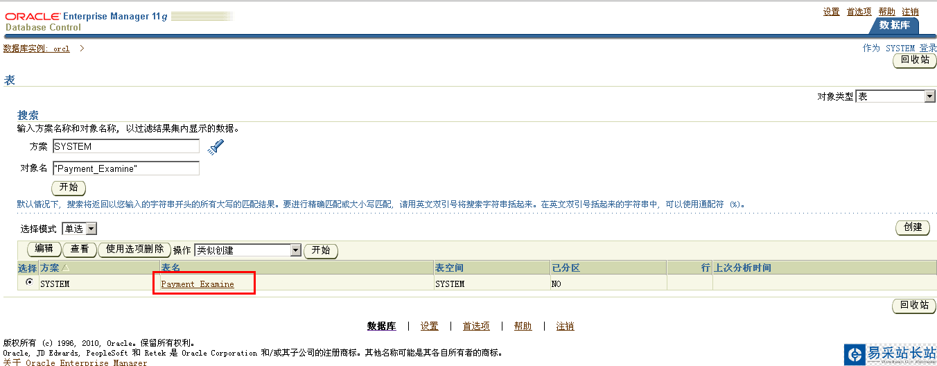Image resolution: width=937 pixels, height=366 pixels.
Task: Open footer 设置 link
Action: (430, 326)
